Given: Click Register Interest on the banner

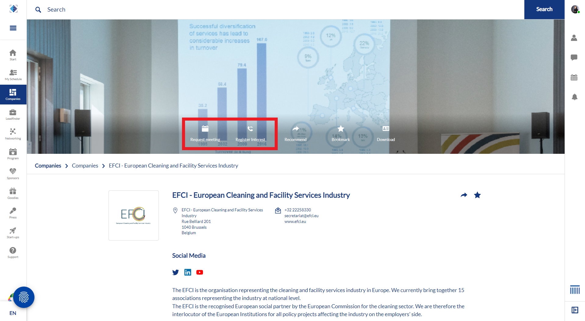Looking at the screenshot, I should point(250,134).
